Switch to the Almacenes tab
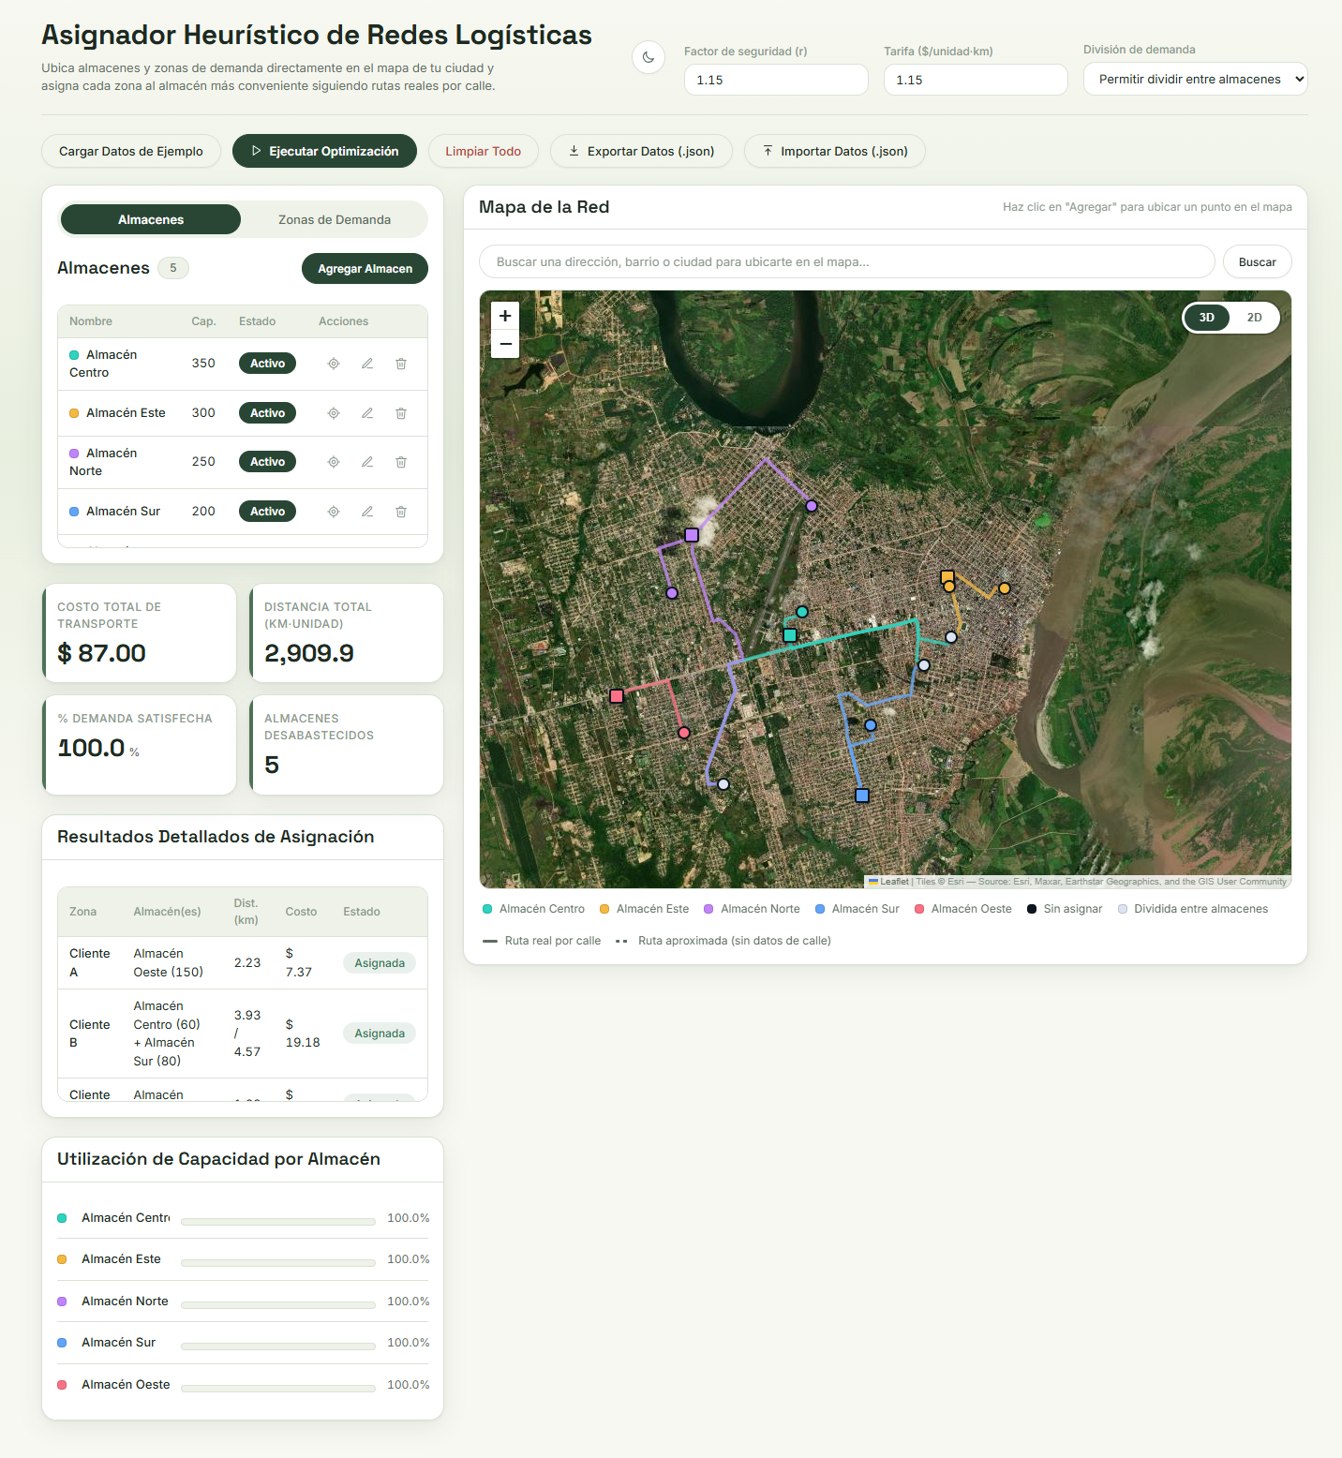1342x1458 pixels. pyautogui.click(x=151, y=219)
